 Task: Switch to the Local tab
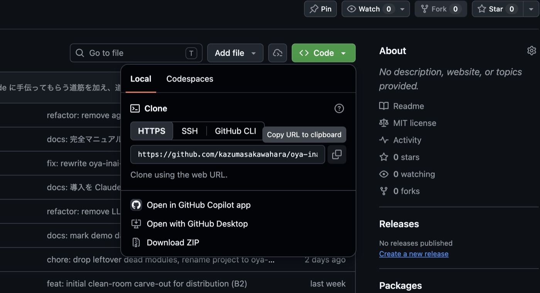click(x=141, y=79)
